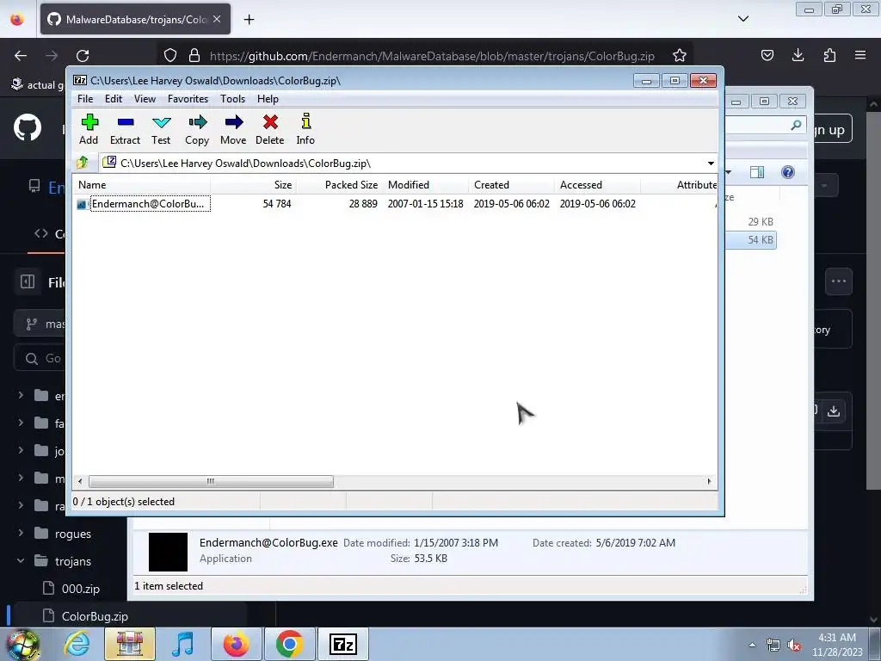Click the GitHub logo icon
This screenshot has width=881, height=661.
[28, 128]
